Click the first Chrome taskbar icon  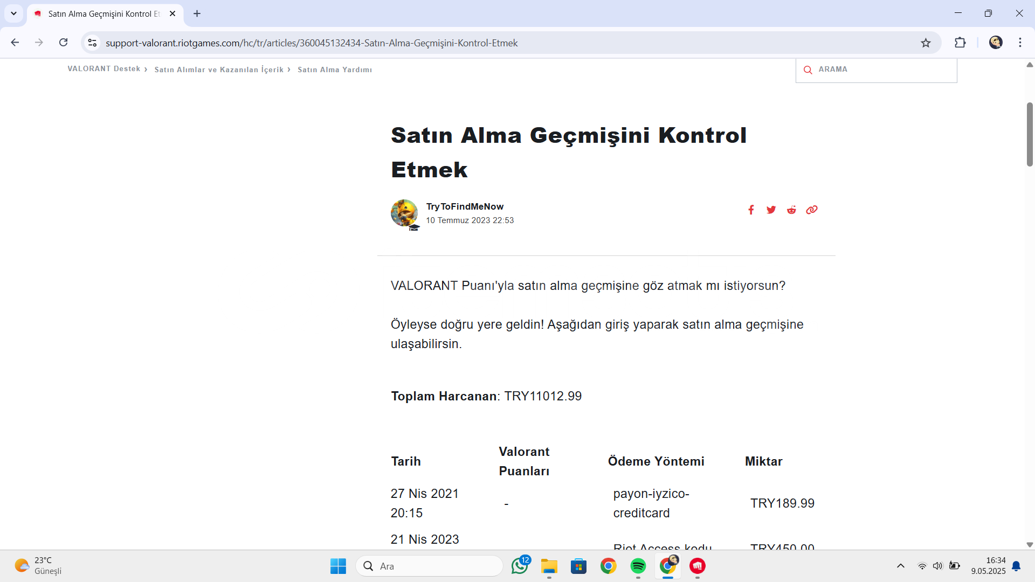click(x=609, y=566)
